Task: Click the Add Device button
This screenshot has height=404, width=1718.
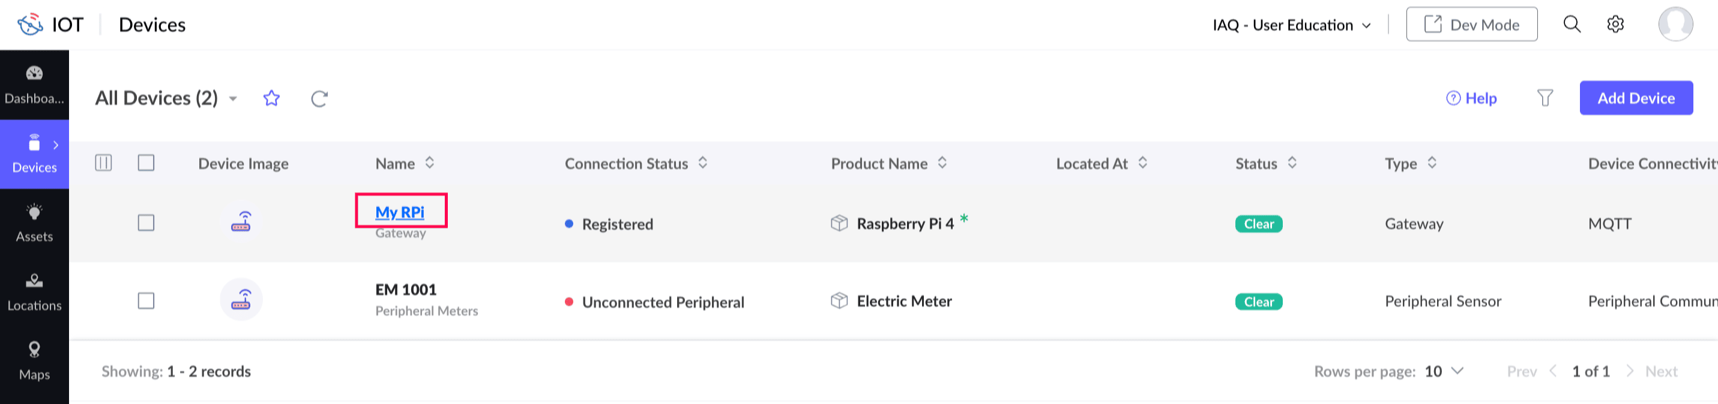Action: (x=1635, y=98)
